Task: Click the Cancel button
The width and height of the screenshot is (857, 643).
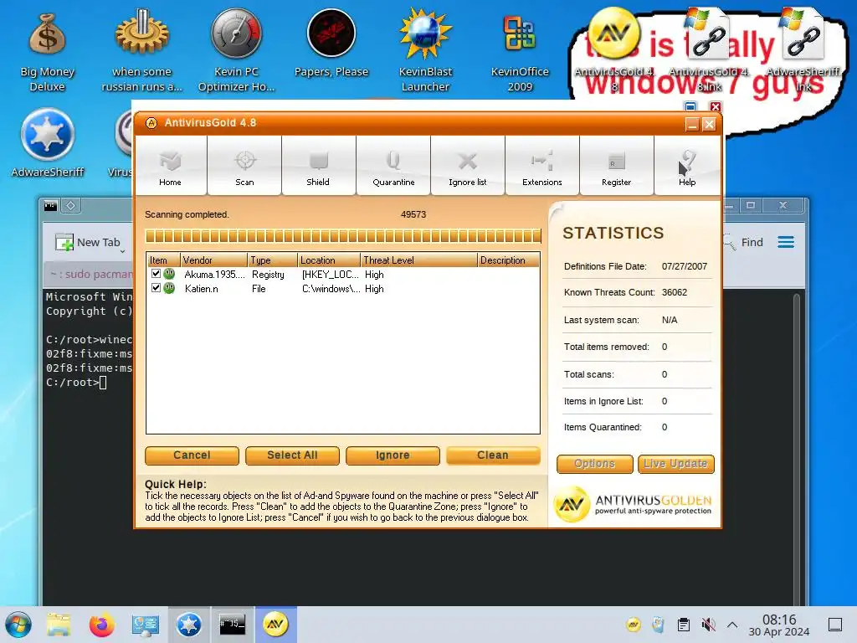Action: coord(192,455)
